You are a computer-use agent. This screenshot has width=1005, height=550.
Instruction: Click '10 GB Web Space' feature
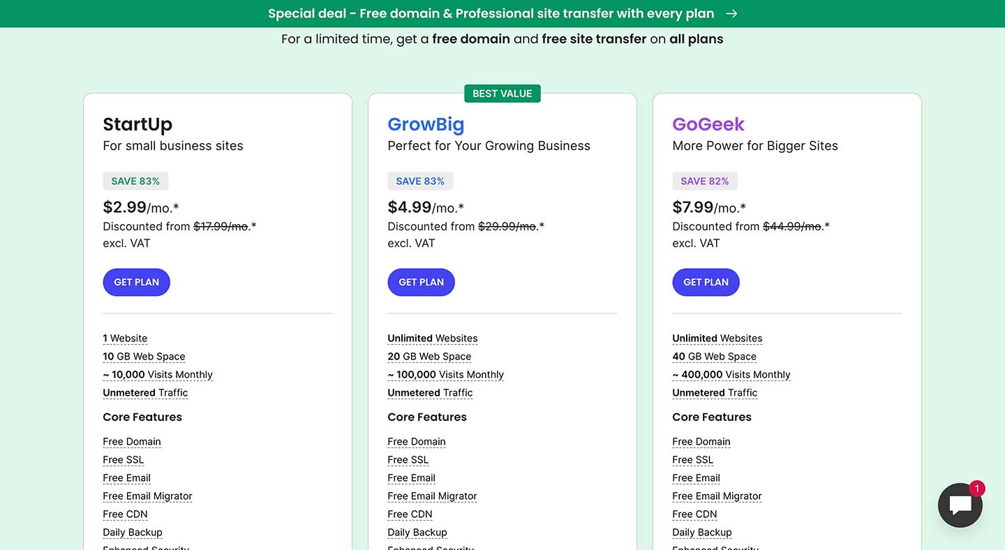pyautogui.click(x=144, y=357)
